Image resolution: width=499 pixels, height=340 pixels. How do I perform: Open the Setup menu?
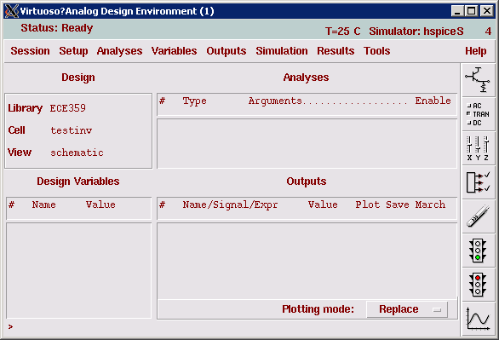click(x=73, y=51)
